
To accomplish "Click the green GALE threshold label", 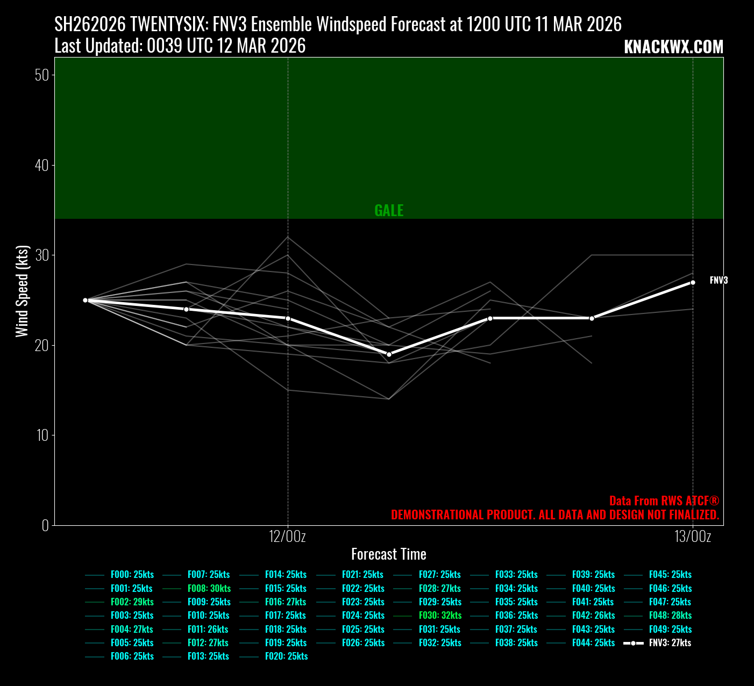I will click(389, 211).
